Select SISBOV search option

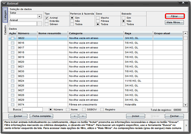[84, 109]
